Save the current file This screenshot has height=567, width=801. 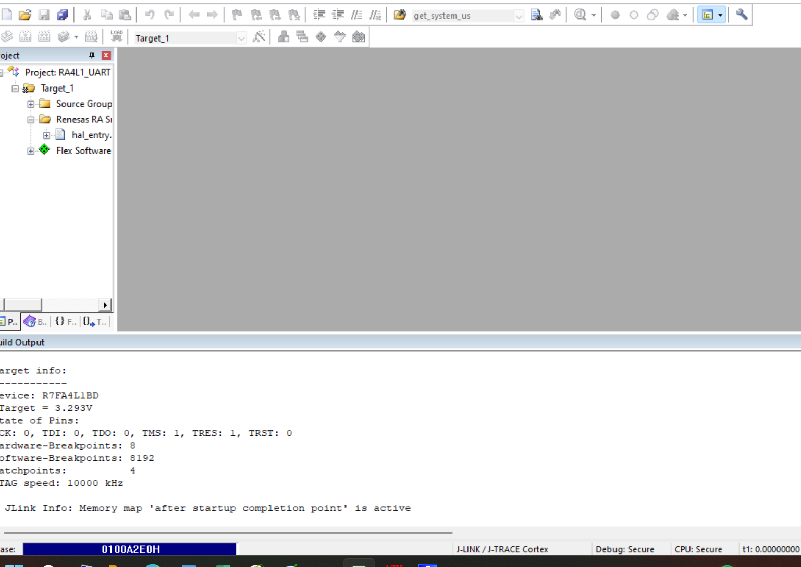pyautogui.click(x=44, y=15)
